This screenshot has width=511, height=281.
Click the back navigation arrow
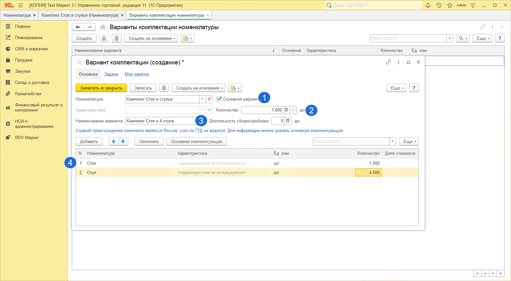[x=78, y=27]
